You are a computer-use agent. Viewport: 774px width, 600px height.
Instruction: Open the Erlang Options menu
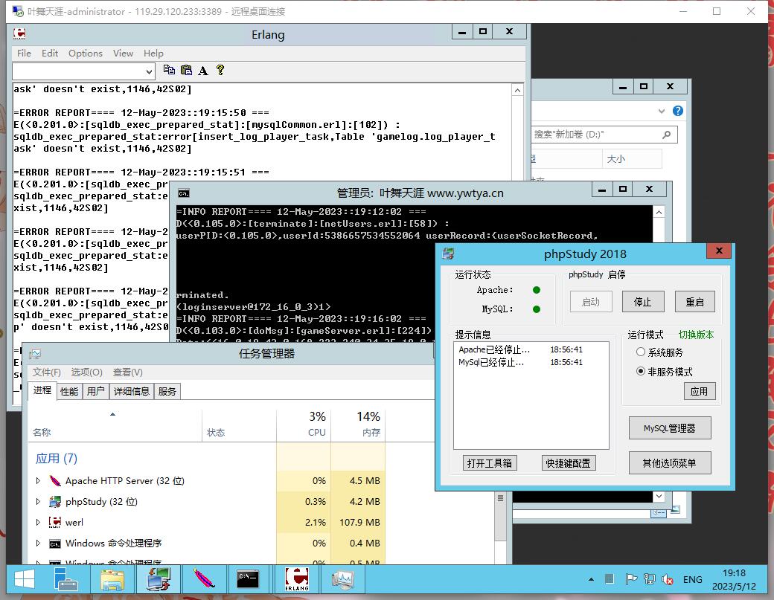tap(86, 54)
